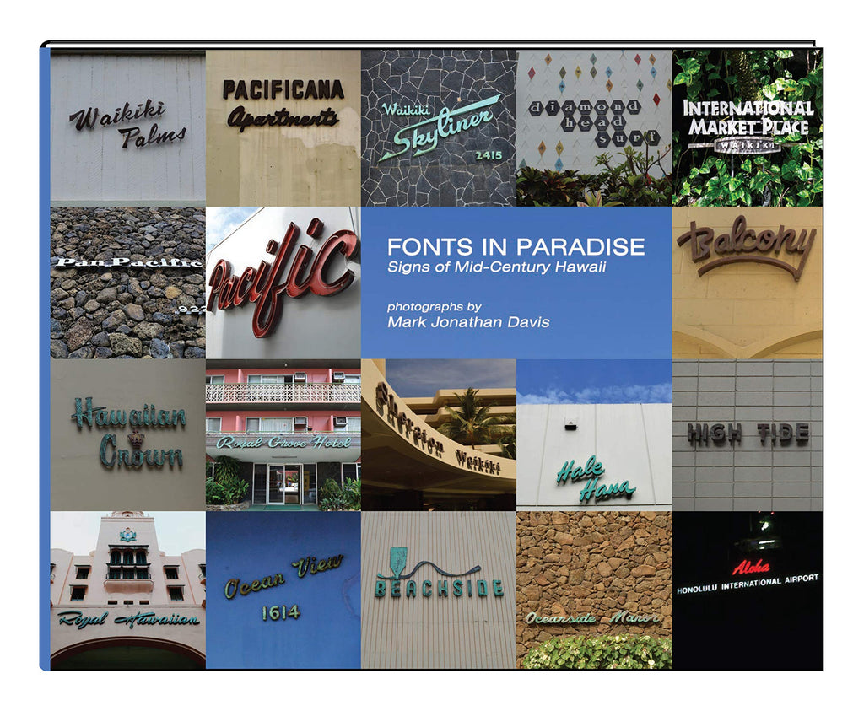Click the Waikiki Palms sign photo
This screenshot has height=711, width=864.
[x=127, y=127]
